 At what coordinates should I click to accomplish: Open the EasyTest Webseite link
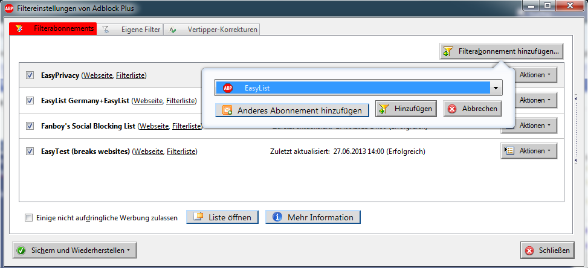(x=149, y=152)
